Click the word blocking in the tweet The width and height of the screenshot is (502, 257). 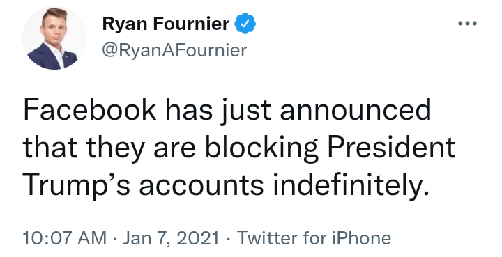[261, 148]
